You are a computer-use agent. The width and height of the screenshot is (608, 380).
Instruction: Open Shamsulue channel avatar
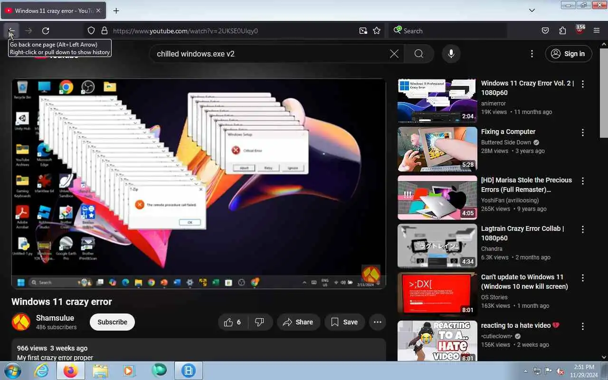tap(21, 322)
